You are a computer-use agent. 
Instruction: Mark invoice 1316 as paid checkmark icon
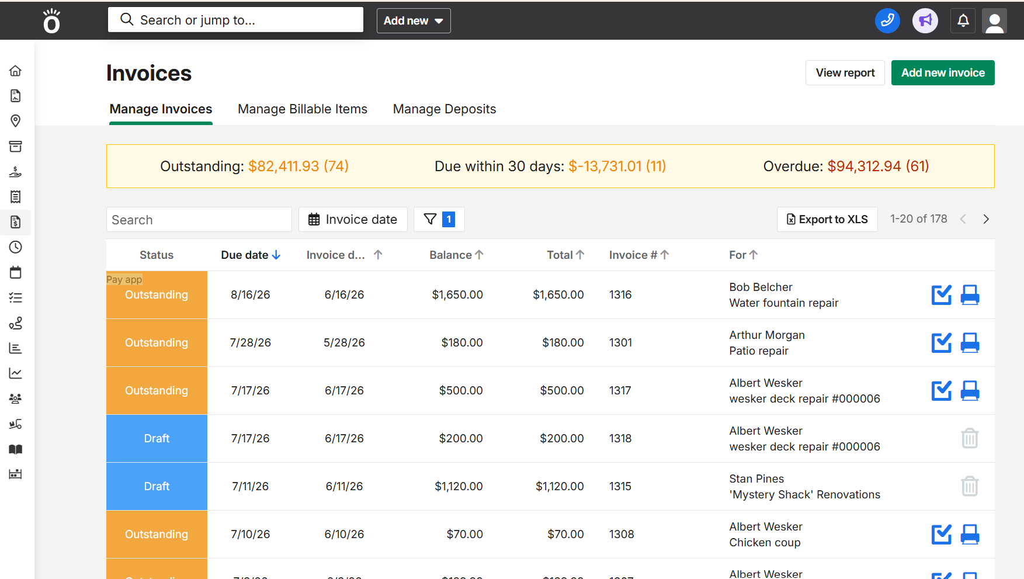coord(942,295)
